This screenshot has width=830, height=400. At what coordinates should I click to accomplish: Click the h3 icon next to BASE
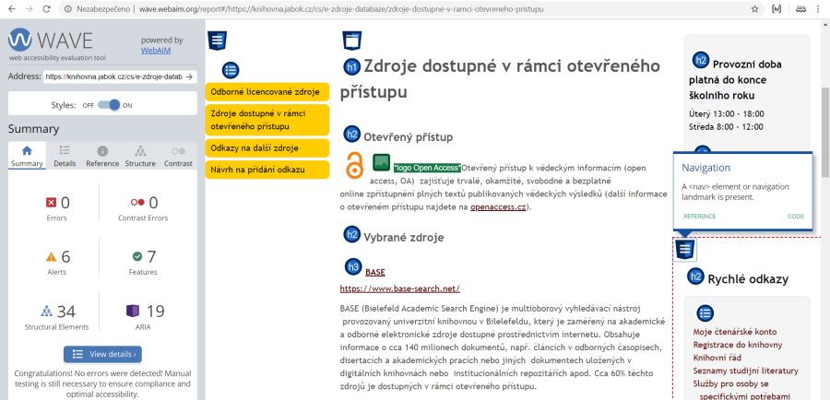click(x=353, y=267)
